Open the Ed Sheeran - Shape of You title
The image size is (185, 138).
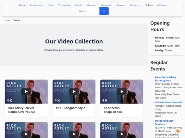pyautogui.click(x=113, y=110)
